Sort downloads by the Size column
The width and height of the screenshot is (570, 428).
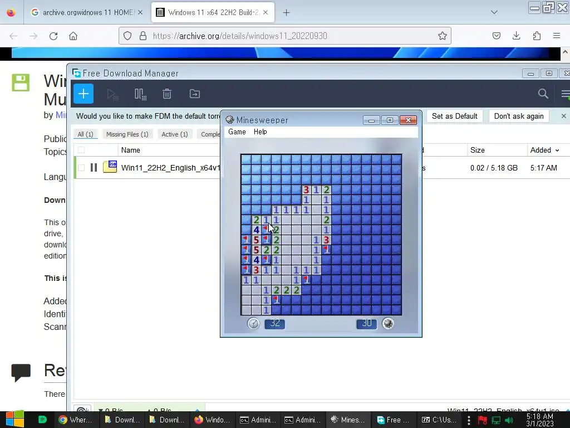pos(477,150)
